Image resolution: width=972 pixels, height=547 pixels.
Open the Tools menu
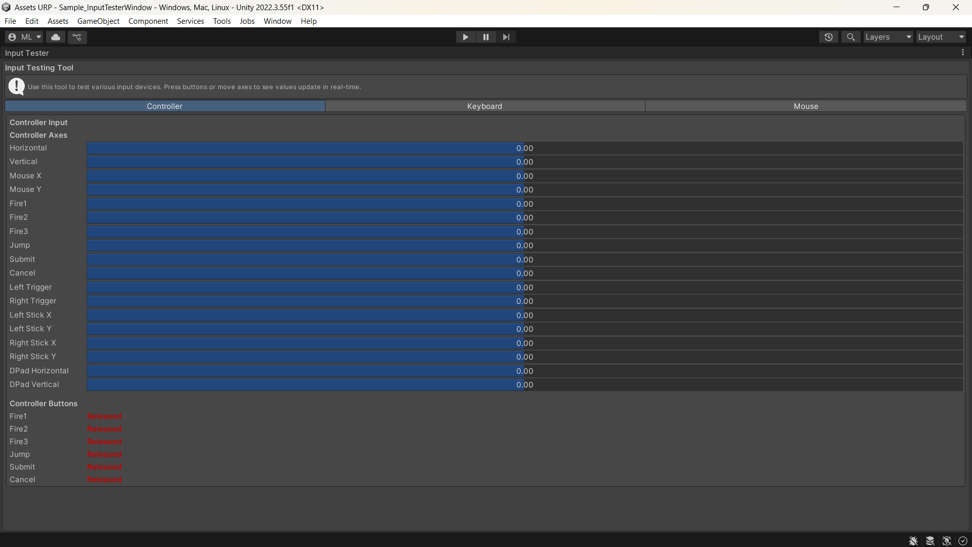222,21
